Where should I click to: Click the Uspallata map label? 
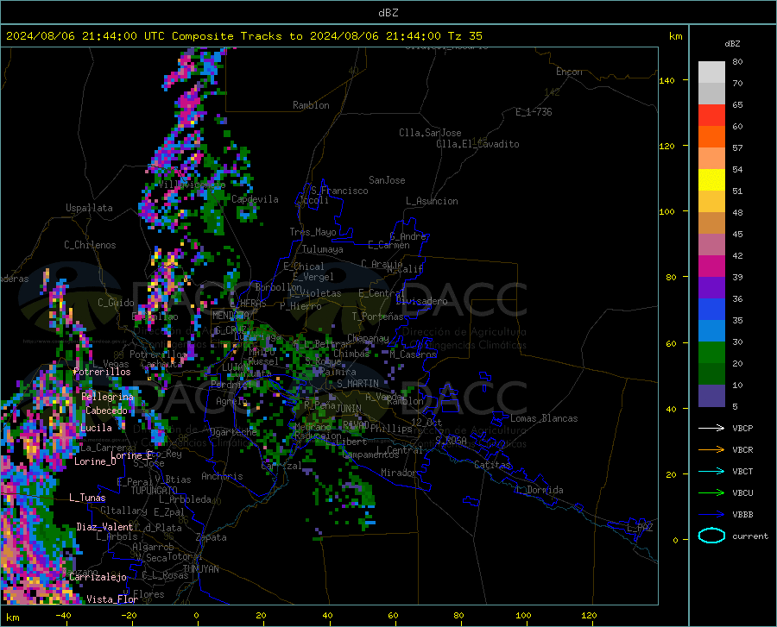click(x=89, y=208)
